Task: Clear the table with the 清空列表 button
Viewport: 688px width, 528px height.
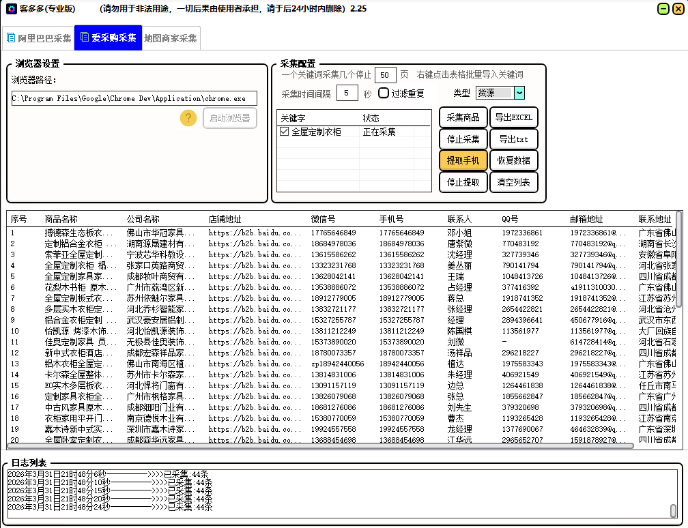Action: 514,182
